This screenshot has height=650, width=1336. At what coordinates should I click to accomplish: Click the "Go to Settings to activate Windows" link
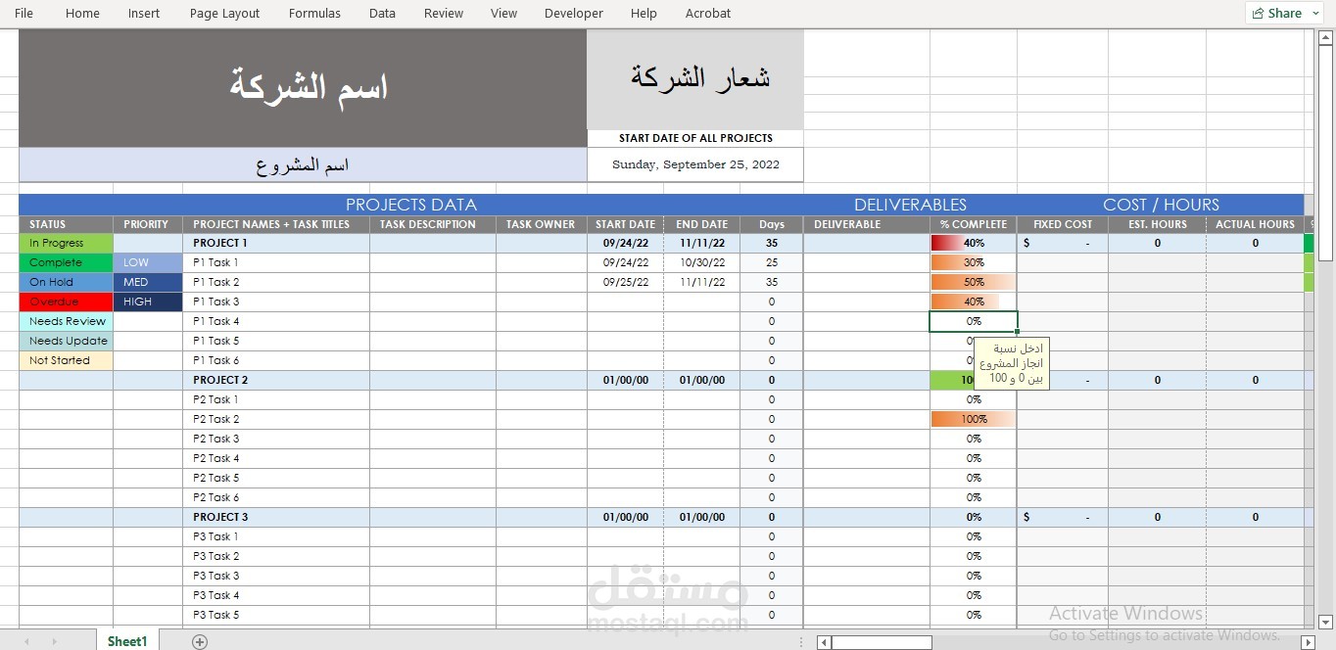point(1165,634)
